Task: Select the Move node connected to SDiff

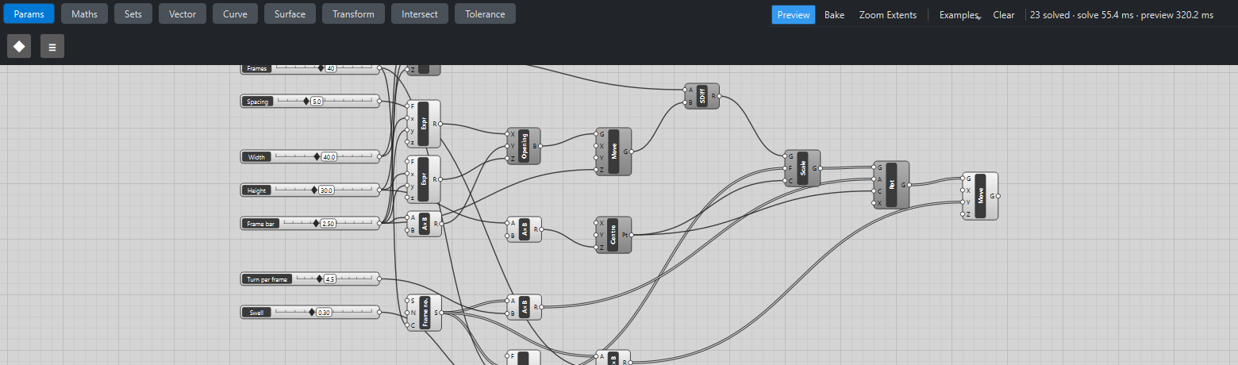Action: 613,152
